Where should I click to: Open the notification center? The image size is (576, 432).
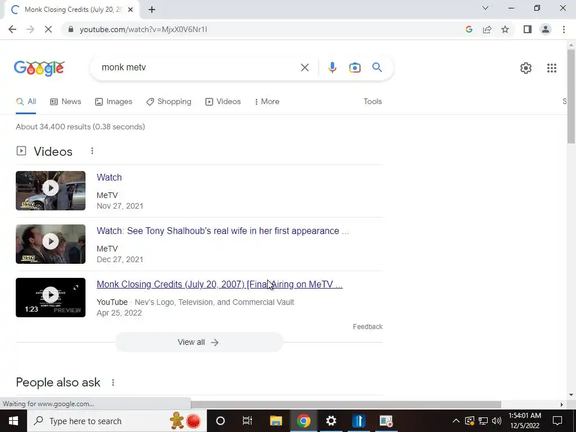point(557,421)
